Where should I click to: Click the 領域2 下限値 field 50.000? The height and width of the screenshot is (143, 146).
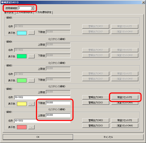(58, 103)
